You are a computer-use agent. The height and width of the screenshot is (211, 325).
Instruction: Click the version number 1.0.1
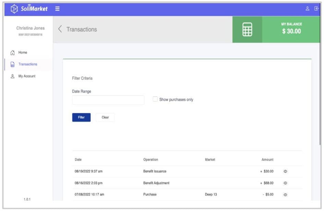click(27, 199)
